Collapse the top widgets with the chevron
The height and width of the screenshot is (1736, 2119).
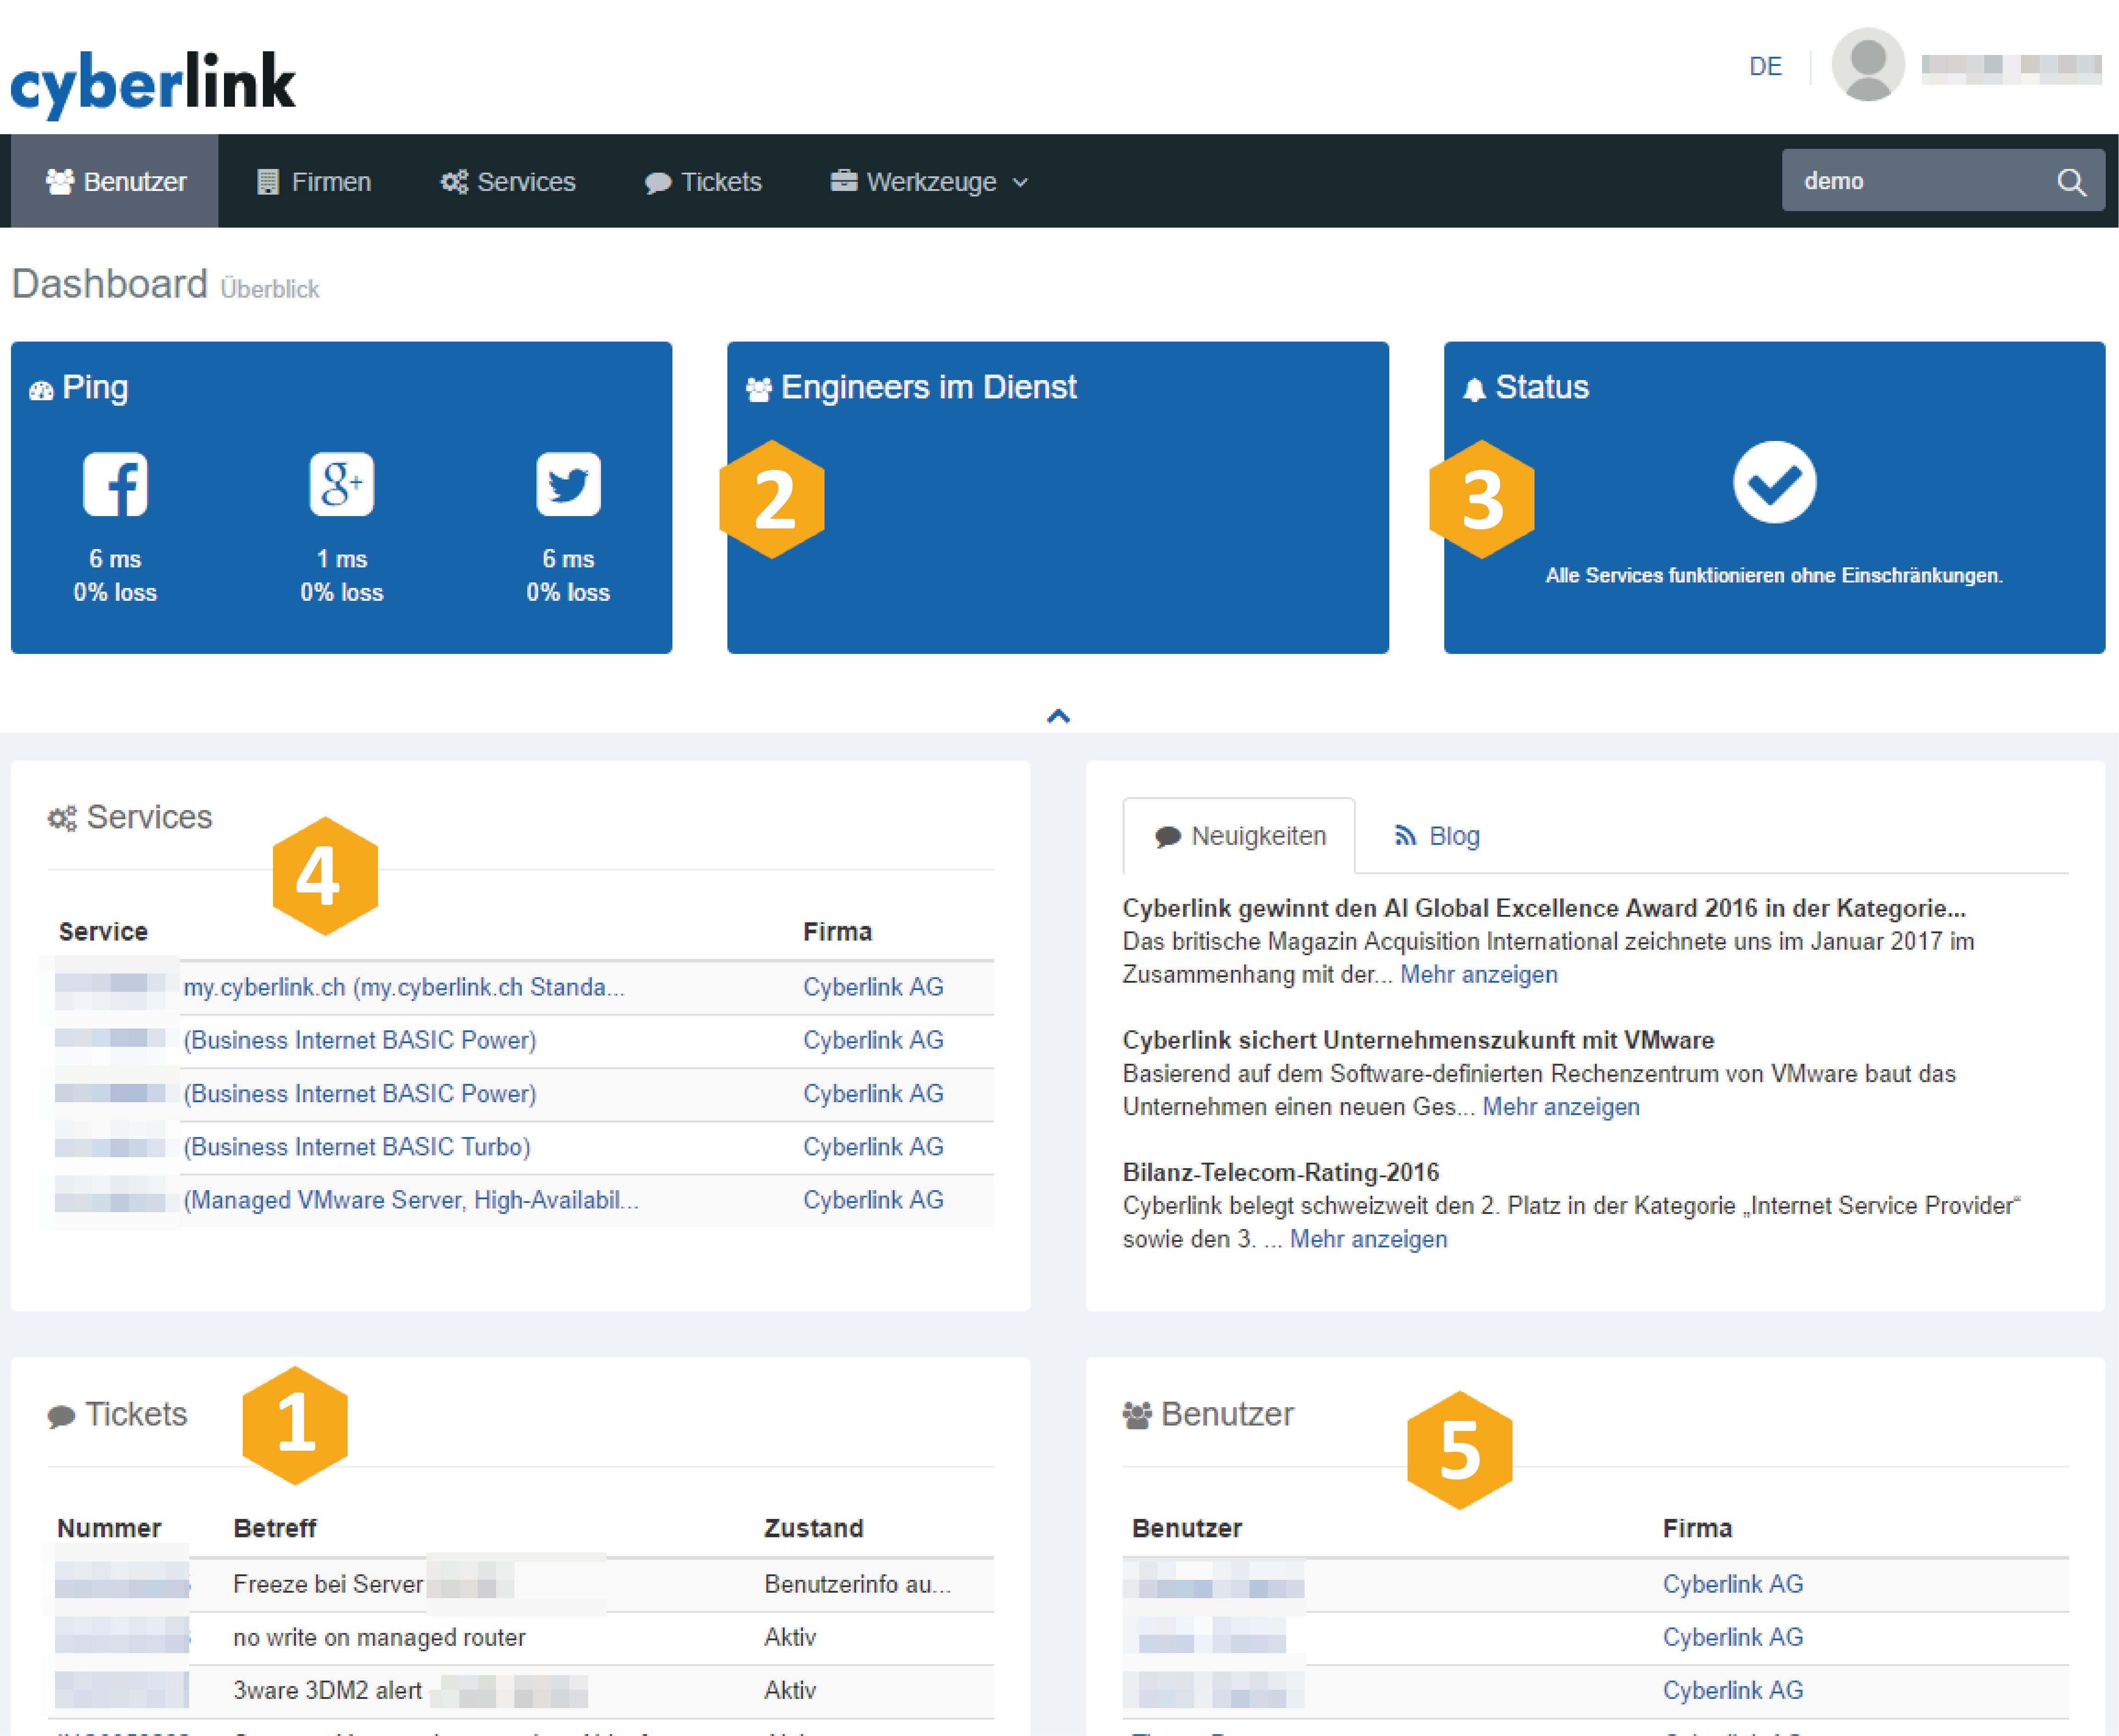(x=1059, y=716)
